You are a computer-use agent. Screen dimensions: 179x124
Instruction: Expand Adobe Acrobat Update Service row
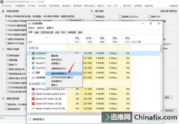pos(29,94)
